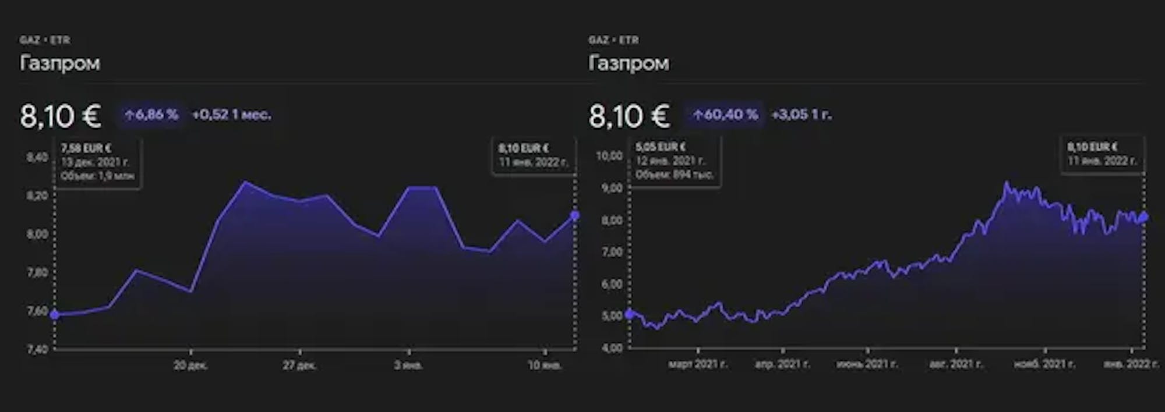
Task: Click the 'янв. 2022 г.' axis label
Action: (x=1131, y=364)
